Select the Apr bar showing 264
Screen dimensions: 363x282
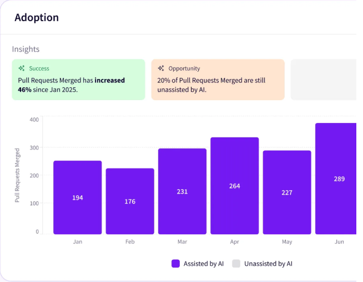click(x=235, y=186)
